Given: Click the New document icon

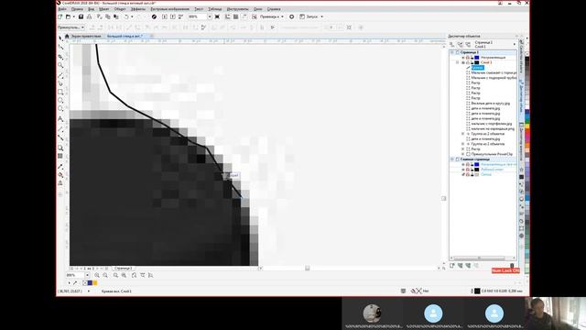Looking at the screenshot, I should pos(60,16).
